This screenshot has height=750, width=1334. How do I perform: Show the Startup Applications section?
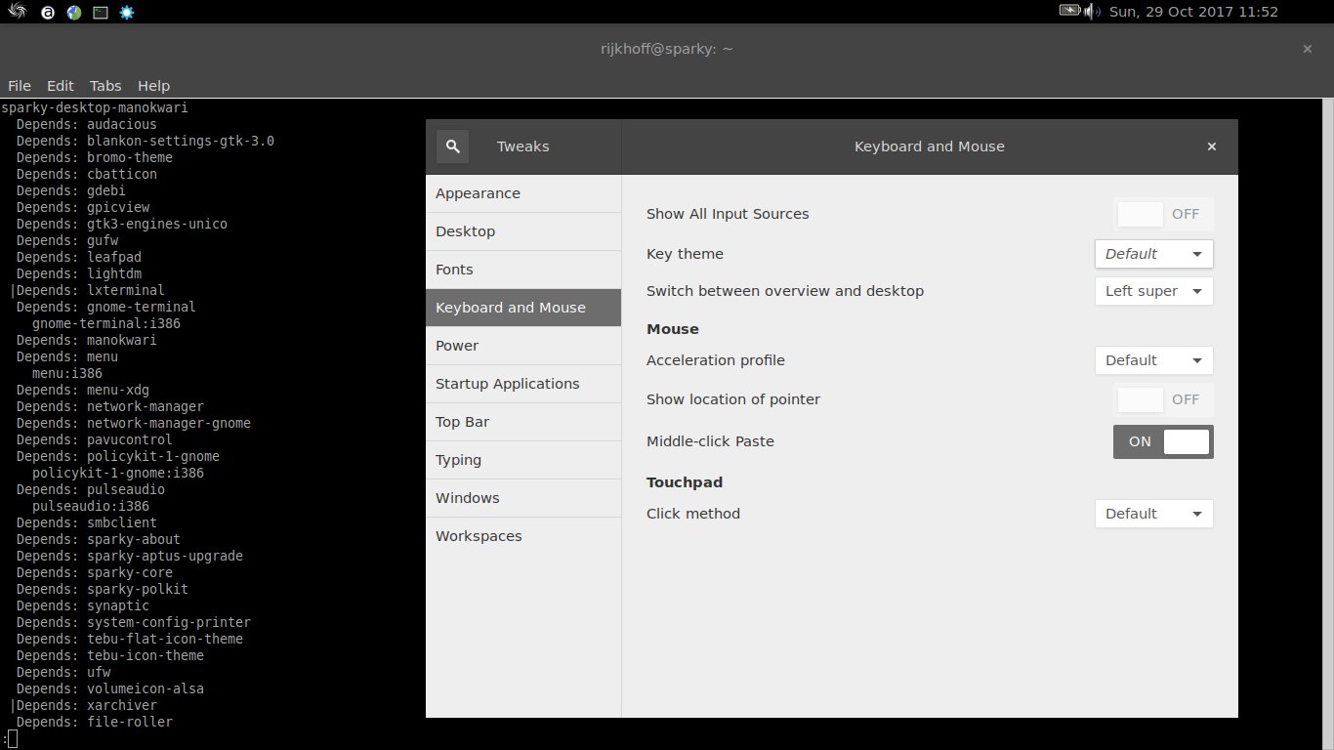523,384
